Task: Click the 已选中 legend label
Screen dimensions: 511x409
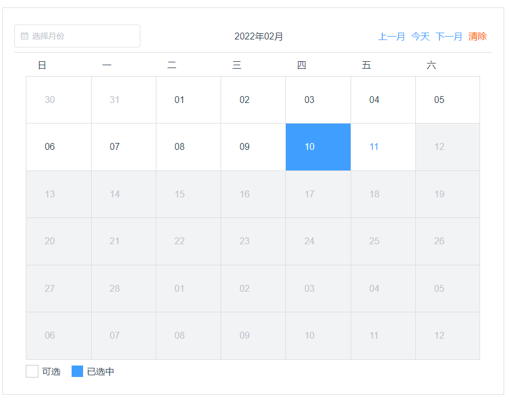Action: [x=101, y=372]
